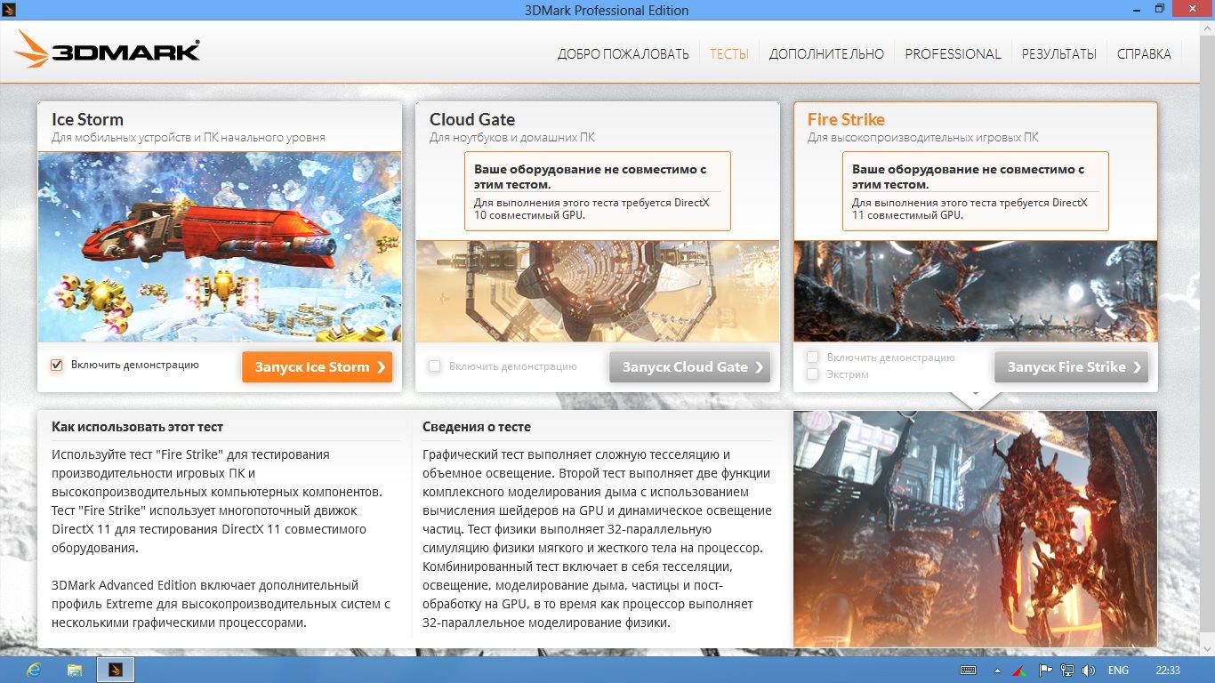
Task: Click the volume speaker icon
Action: (1088, 671)
